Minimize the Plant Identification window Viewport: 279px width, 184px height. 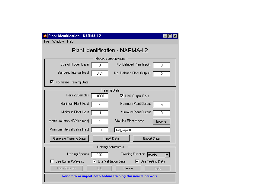click(x=165, y=36)
